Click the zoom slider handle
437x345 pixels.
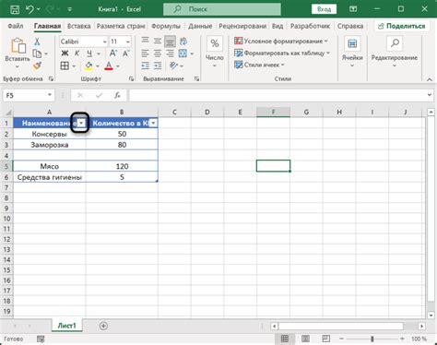click(x=372, y=339)
